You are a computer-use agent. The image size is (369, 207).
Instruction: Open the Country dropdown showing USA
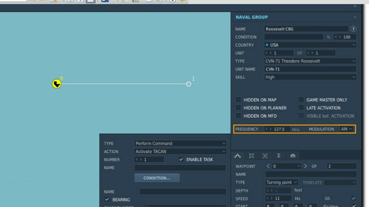[x=310, y=45]
